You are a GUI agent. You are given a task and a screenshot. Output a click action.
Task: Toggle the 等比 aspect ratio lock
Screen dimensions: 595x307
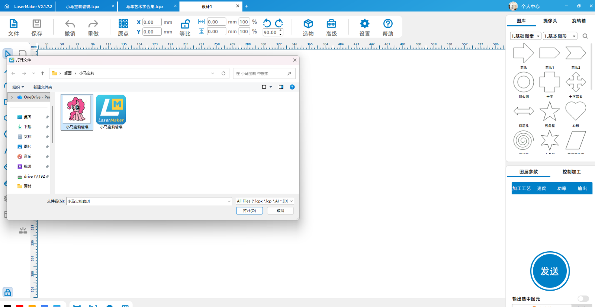(x=185, y=25)
